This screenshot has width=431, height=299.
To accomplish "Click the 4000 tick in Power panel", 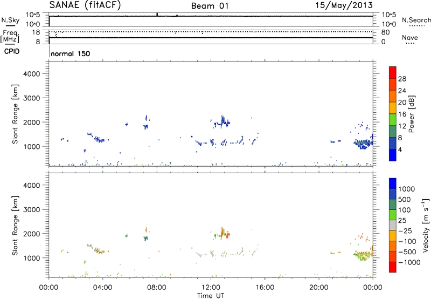I will 32,74.
